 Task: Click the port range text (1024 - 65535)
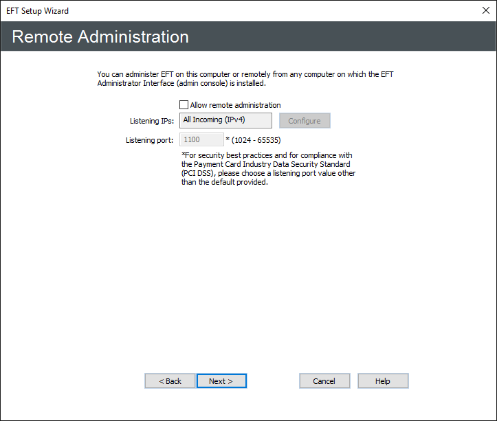(x=256, y=140)
